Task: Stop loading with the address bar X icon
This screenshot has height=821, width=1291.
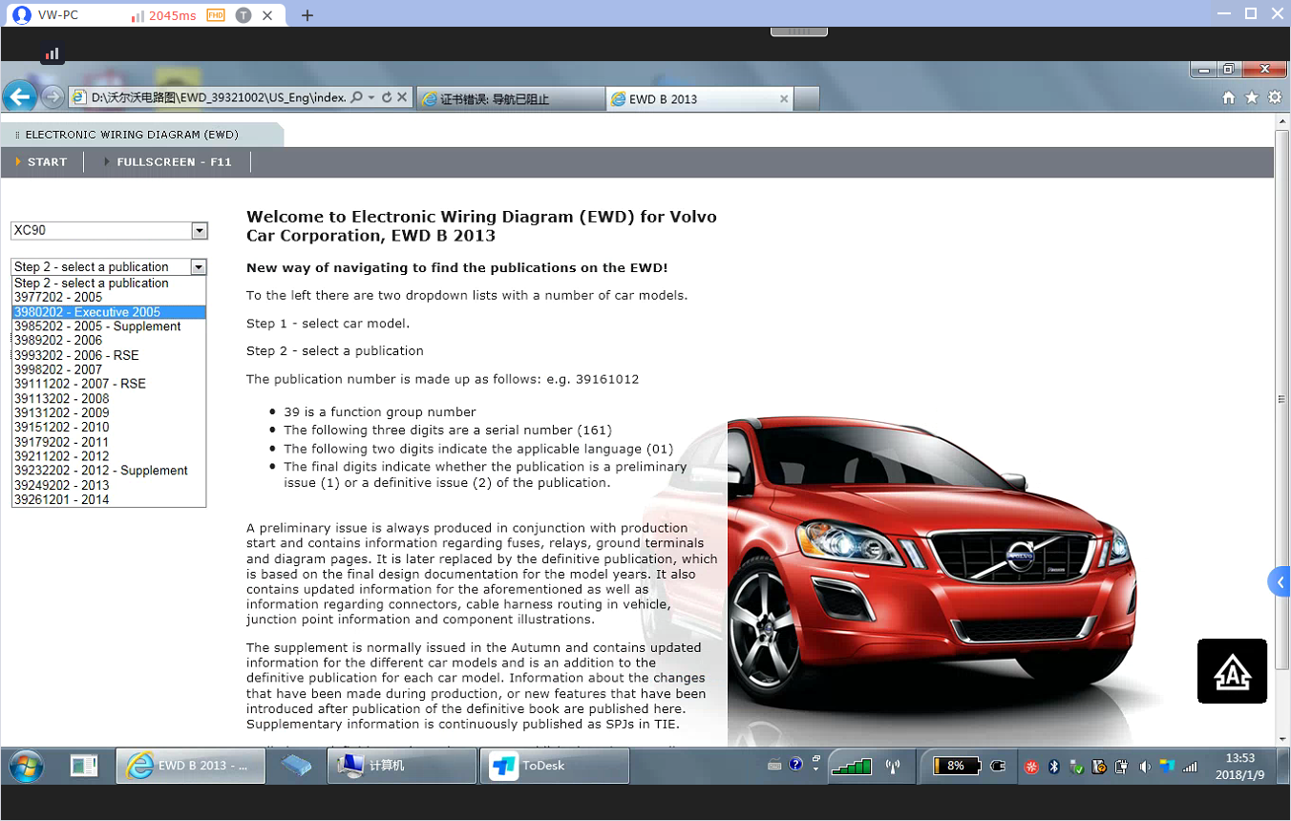Action: coord(402,97)
